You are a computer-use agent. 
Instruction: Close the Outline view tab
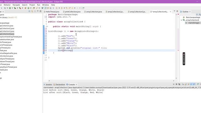tap(190, 12)
